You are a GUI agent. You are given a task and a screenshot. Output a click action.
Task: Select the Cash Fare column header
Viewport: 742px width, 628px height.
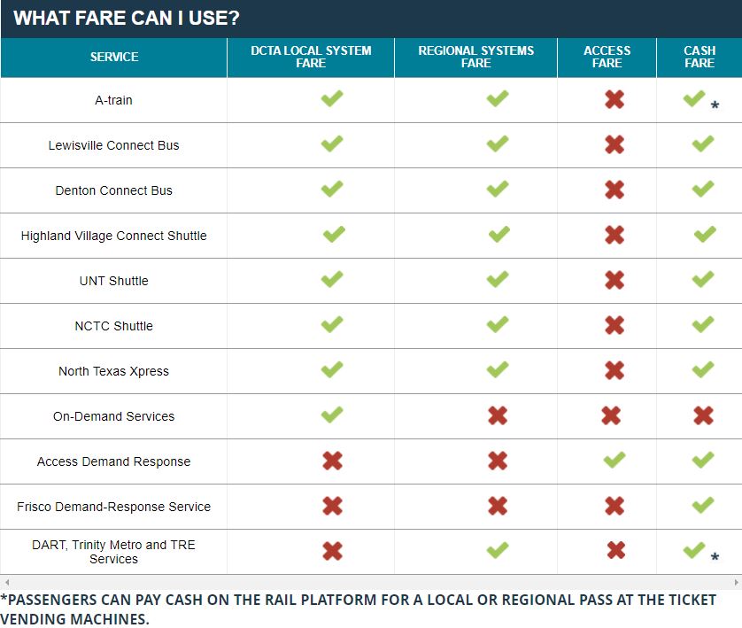699,58
